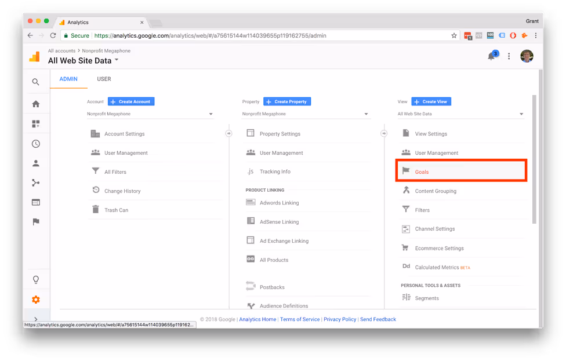
Task: Open Real-Time reports clock icon
Action: [36, 144]
